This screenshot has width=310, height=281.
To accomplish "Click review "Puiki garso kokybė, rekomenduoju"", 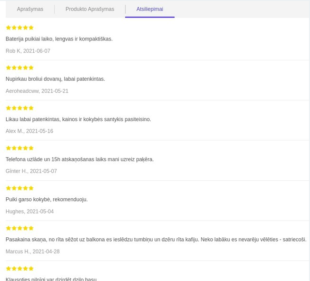I will coord(47,200).
